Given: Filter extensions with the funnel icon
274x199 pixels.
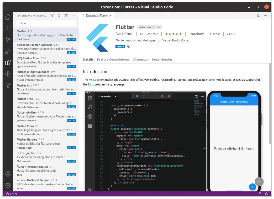Looking at the screenshot, I should [x=52, y=15].
